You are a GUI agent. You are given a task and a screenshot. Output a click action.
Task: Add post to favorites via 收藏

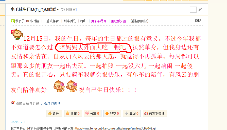[x=73, y=113]
